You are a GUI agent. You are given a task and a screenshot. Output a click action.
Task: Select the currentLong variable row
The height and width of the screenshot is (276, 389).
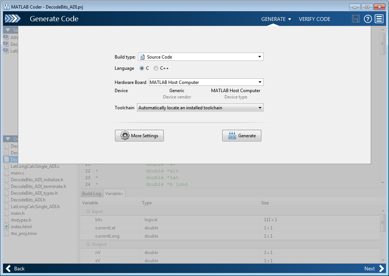click(x=230, y=236)
